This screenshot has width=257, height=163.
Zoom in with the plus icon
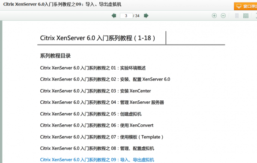pos(214,15)
